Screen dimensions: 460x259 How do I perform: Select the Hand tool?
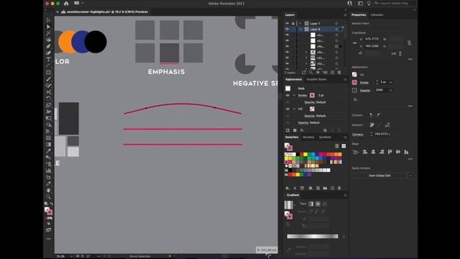[x=48, y=190]
